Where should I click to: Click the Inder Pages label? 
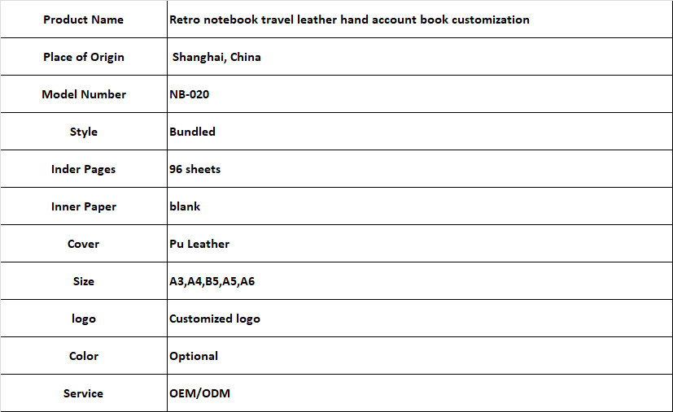click(x=84, y=169)
